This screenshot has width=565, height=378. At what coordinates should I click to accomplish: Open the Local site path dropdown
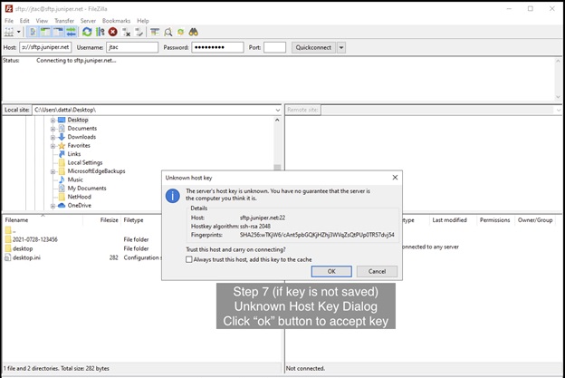pos(277,110)
